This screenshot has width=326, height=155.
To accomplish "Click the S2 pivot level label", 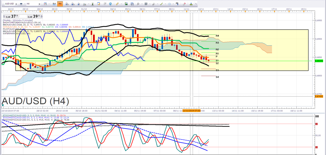I will 217,63.
